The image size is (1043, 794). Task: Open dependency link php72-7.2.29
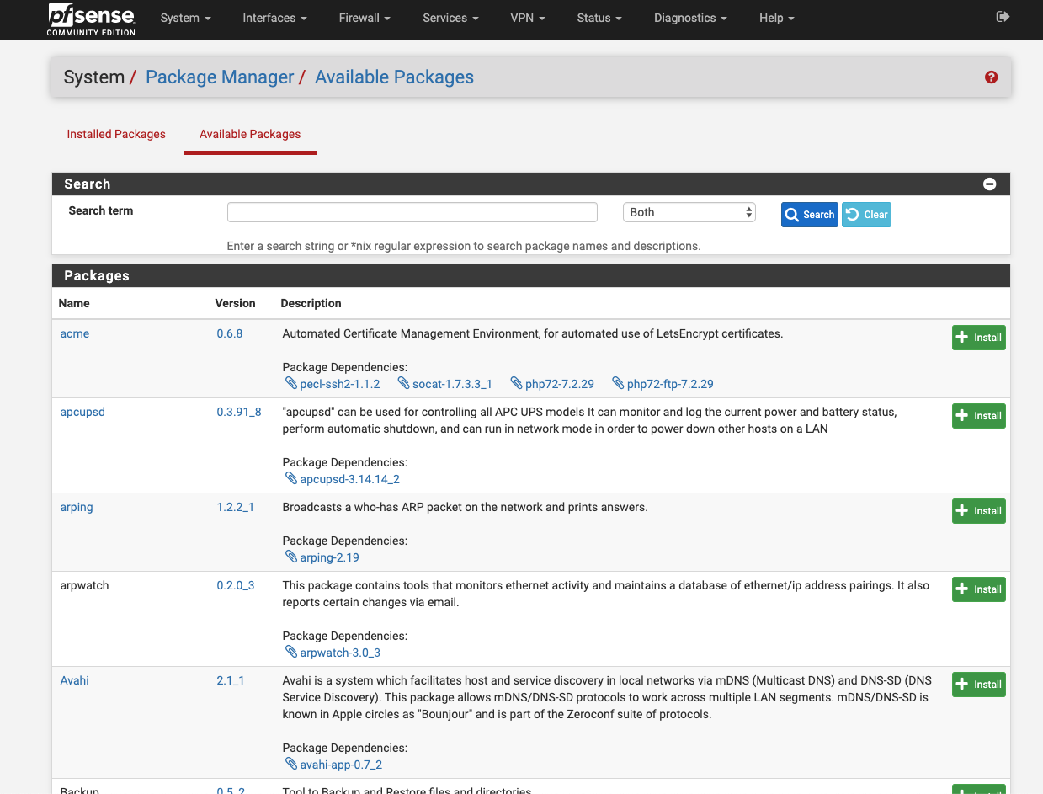(x=560, y=384)
